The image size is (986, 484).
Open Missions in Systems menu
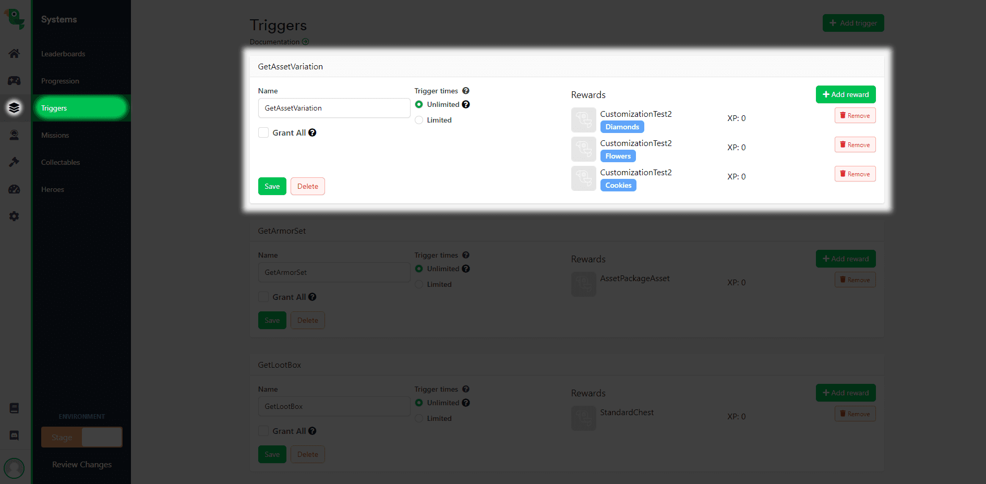[x=55, y=136]
